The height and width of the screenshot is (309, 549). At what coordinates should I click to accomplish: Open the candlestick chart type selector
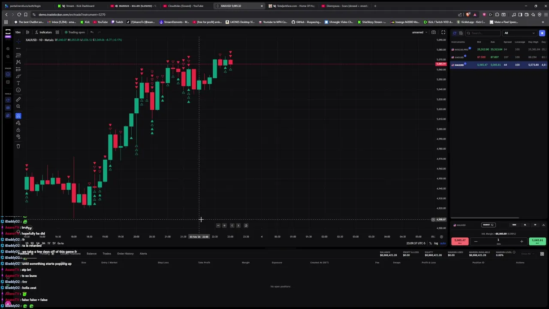click(27, 32)
